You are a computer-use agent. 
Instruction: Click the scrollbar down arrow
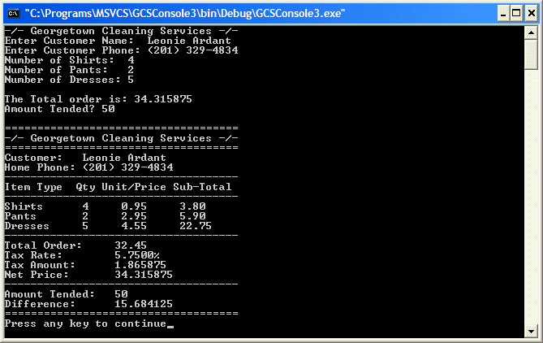[531, 331]
